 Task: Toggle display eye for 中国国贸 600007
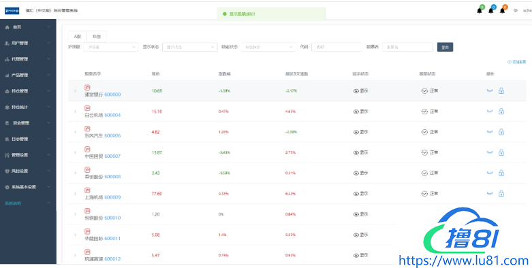[356, 153]
